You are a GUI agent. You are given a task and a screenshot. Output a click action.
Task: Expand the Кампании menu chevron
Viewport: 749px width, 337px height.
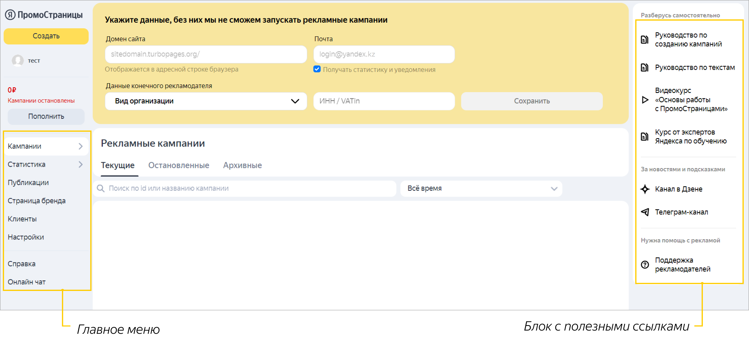[80, 146]
